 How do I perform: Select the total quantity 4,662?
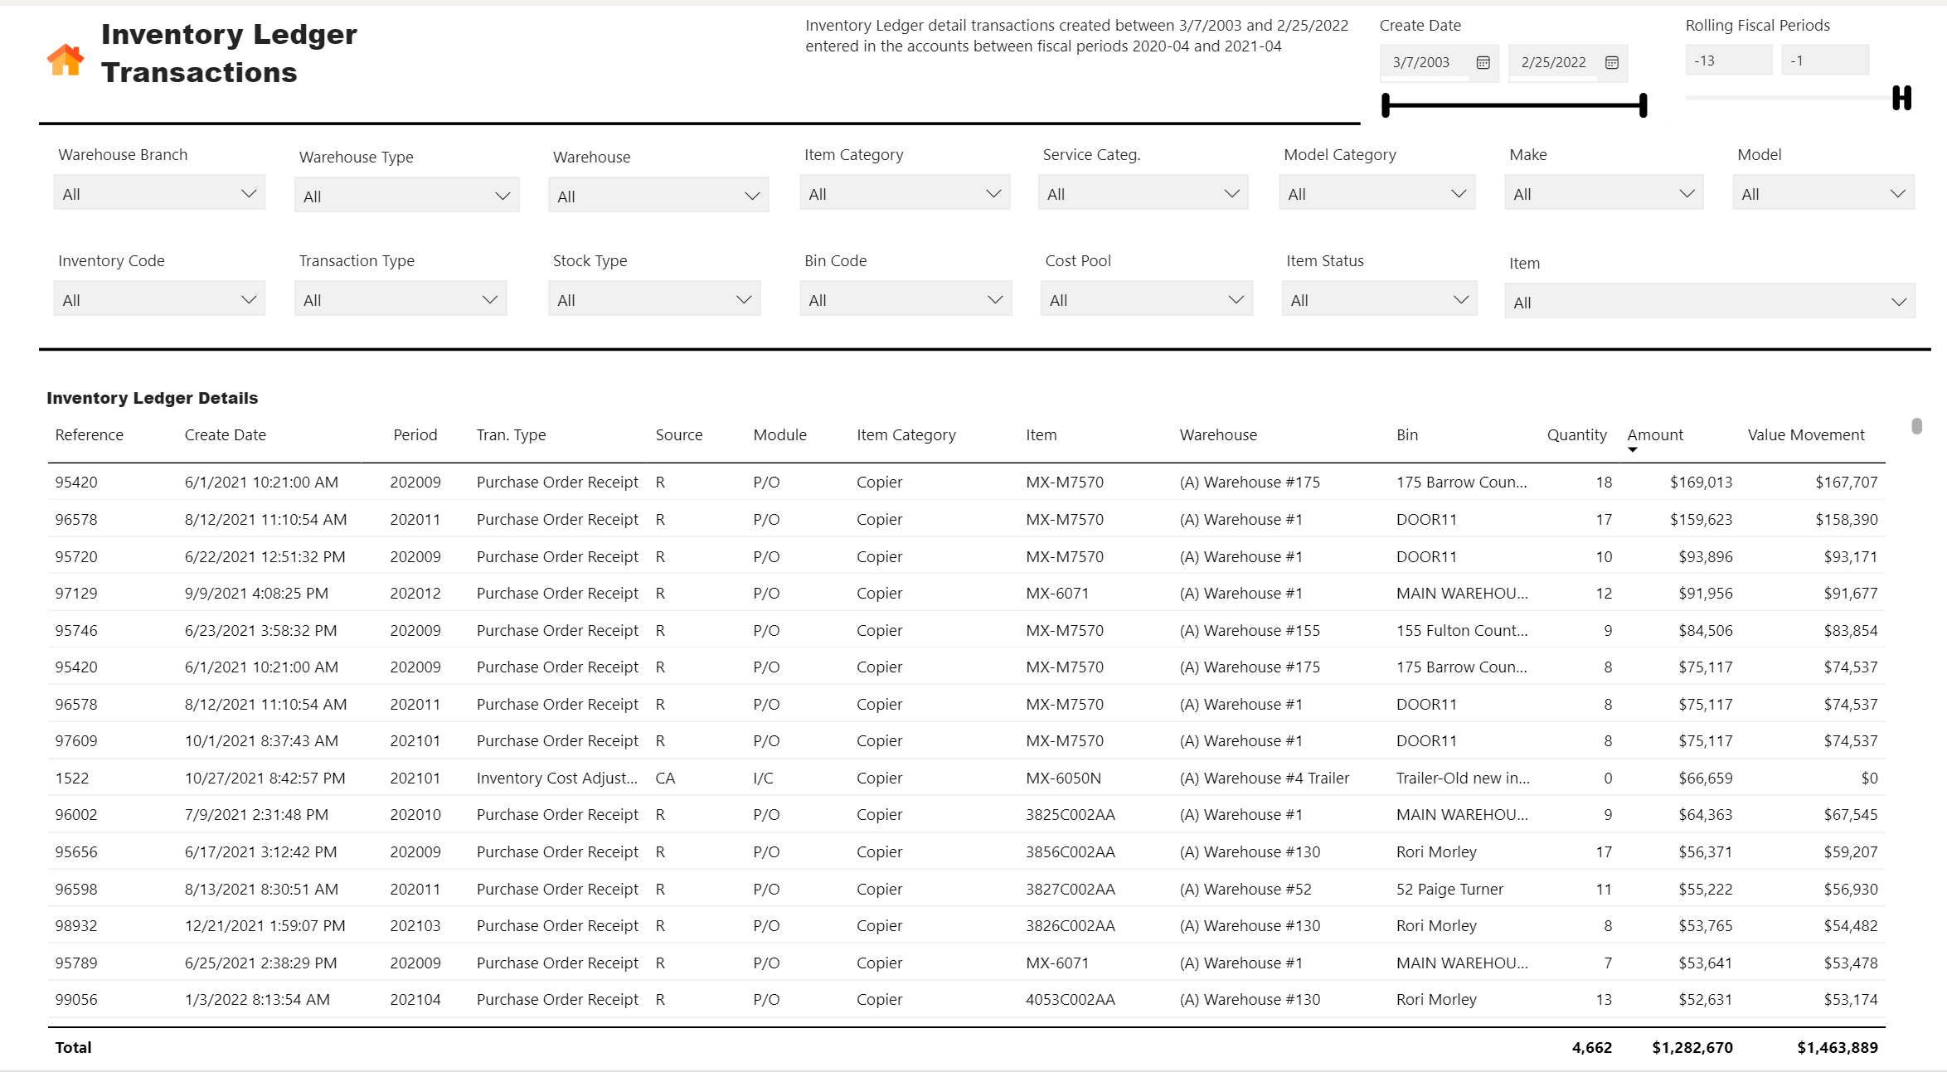[1591, 1047]
